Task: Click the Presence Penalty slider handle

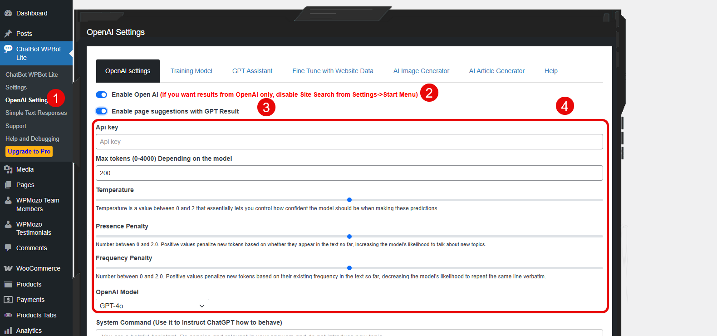Action: [x=349, y=237]
